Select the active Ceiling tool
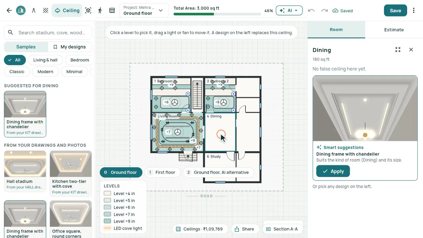Viewport: 423px width, 238px height. tap(67, 11)
